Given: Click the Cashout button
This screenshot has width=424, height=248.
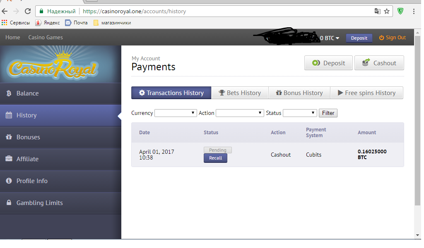Looking at the screenshot, I should (379, 63).
